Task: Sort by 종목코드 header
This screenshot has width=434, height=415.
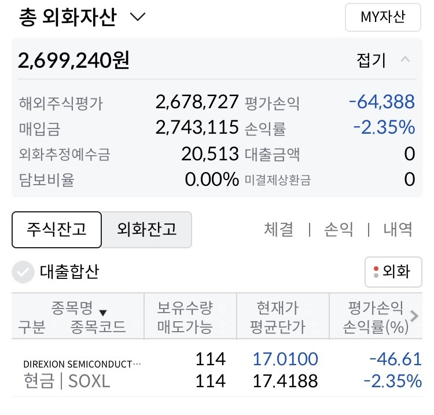Action: pos(98,327)
